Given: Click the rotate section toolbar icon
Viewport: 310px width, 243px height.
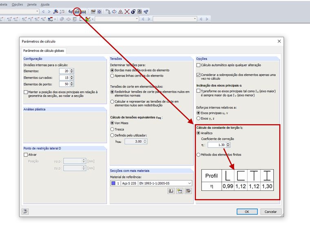Looking at the screenshot, I should point(114,12).
